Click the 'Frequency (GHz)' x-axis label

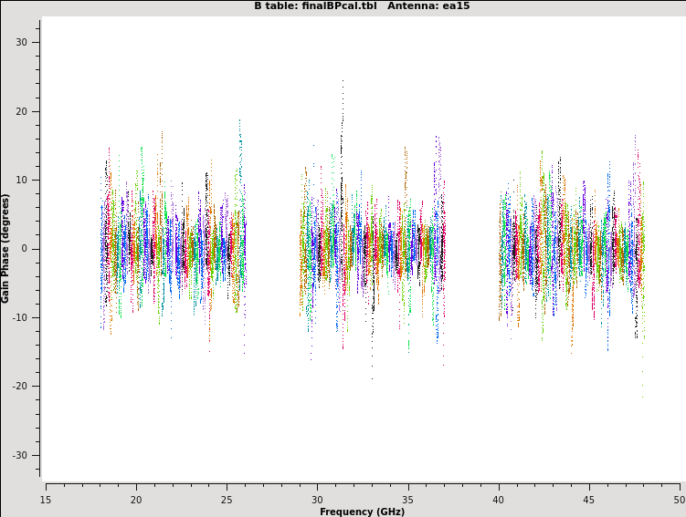362,512
